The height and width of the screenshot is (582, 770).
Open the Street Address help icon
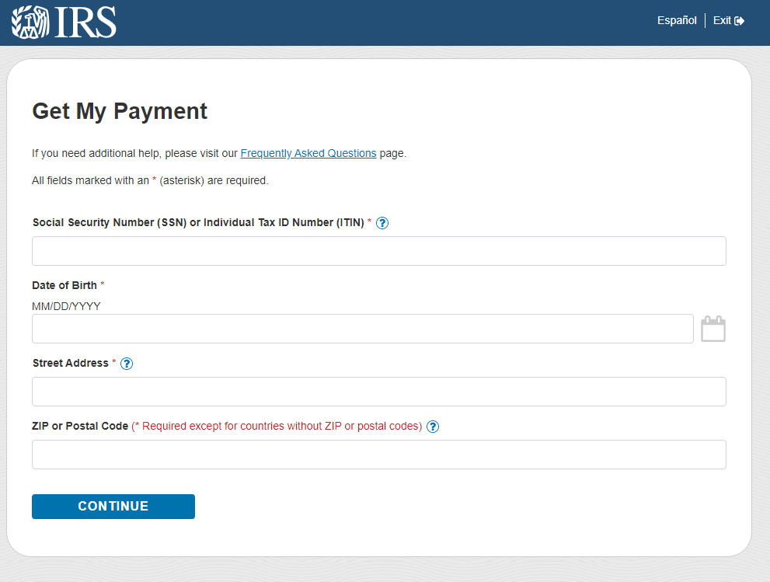coord(127,364)
